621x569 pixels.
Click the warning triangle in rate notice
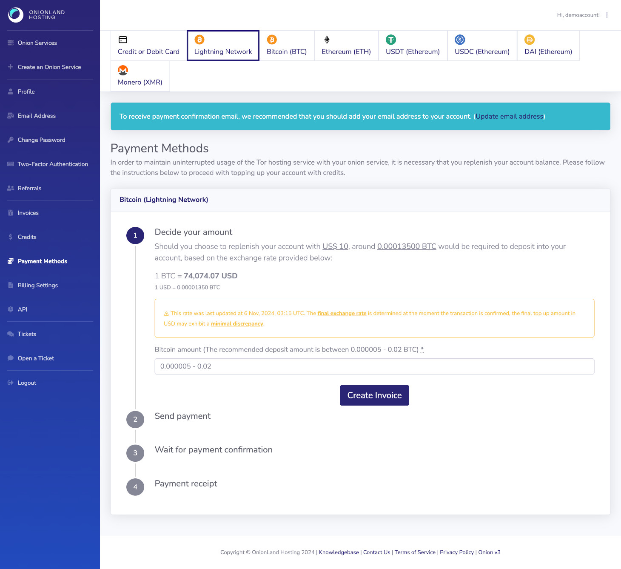(166, 314)
